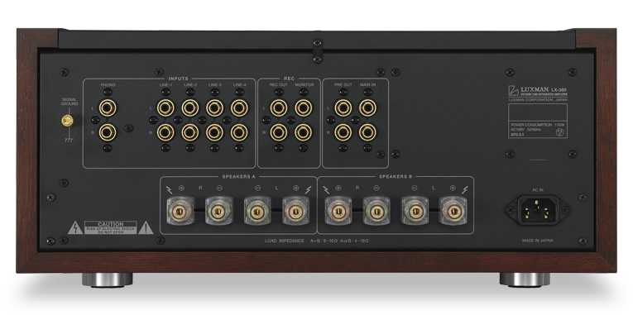Select the LINE-4 right channel input jack
Viewport: 633px width, 315px height.
[239, 132]
